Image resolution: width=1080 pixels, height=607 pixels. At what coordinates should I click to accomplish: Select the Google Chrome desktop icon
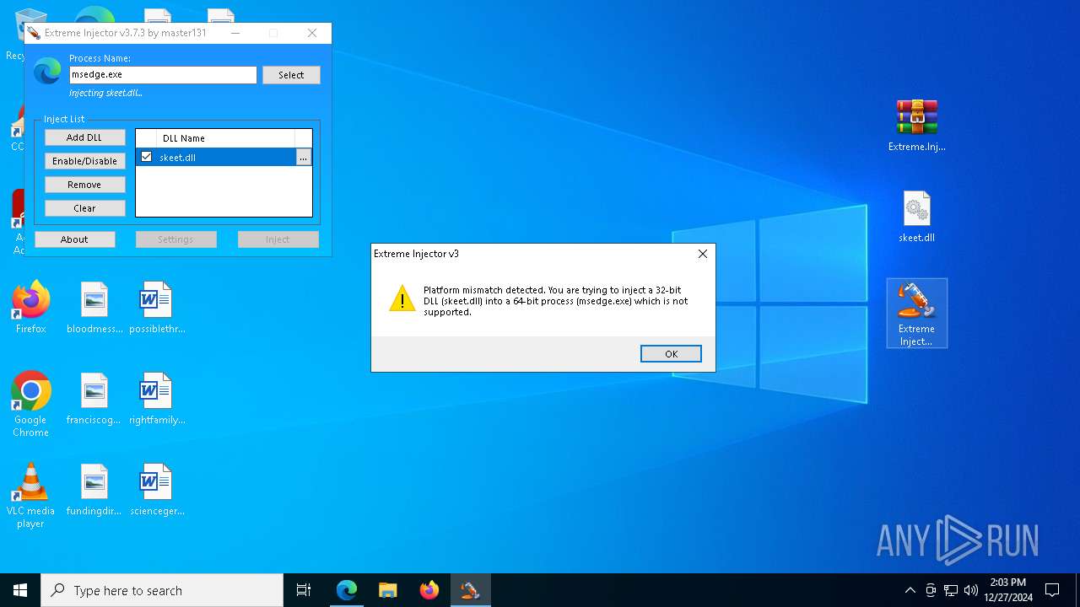[x=31, y=404]
